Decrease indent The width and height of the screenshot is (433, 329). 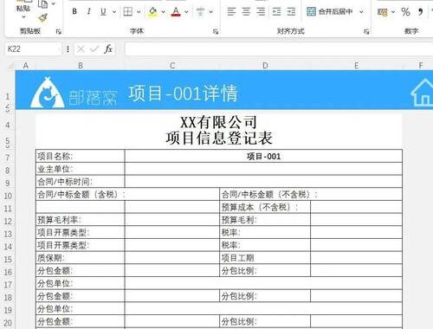tap(276, 11)
